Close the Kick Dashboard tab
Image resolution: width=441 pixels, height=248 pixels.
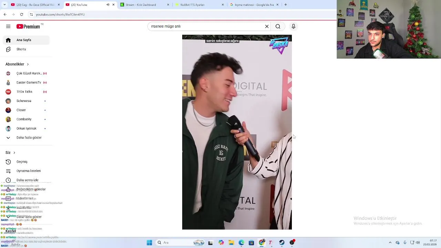[168, 5]
